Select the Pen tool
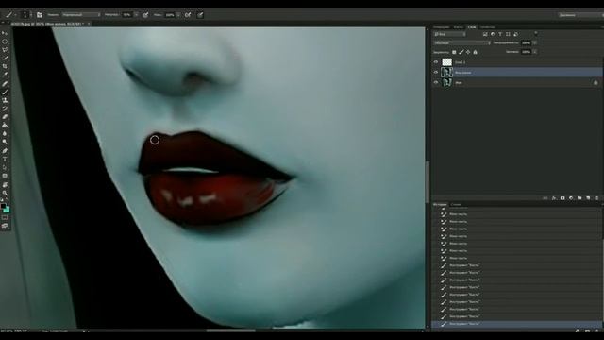Screen dimensions: 604x340 [x=5, y=151]
